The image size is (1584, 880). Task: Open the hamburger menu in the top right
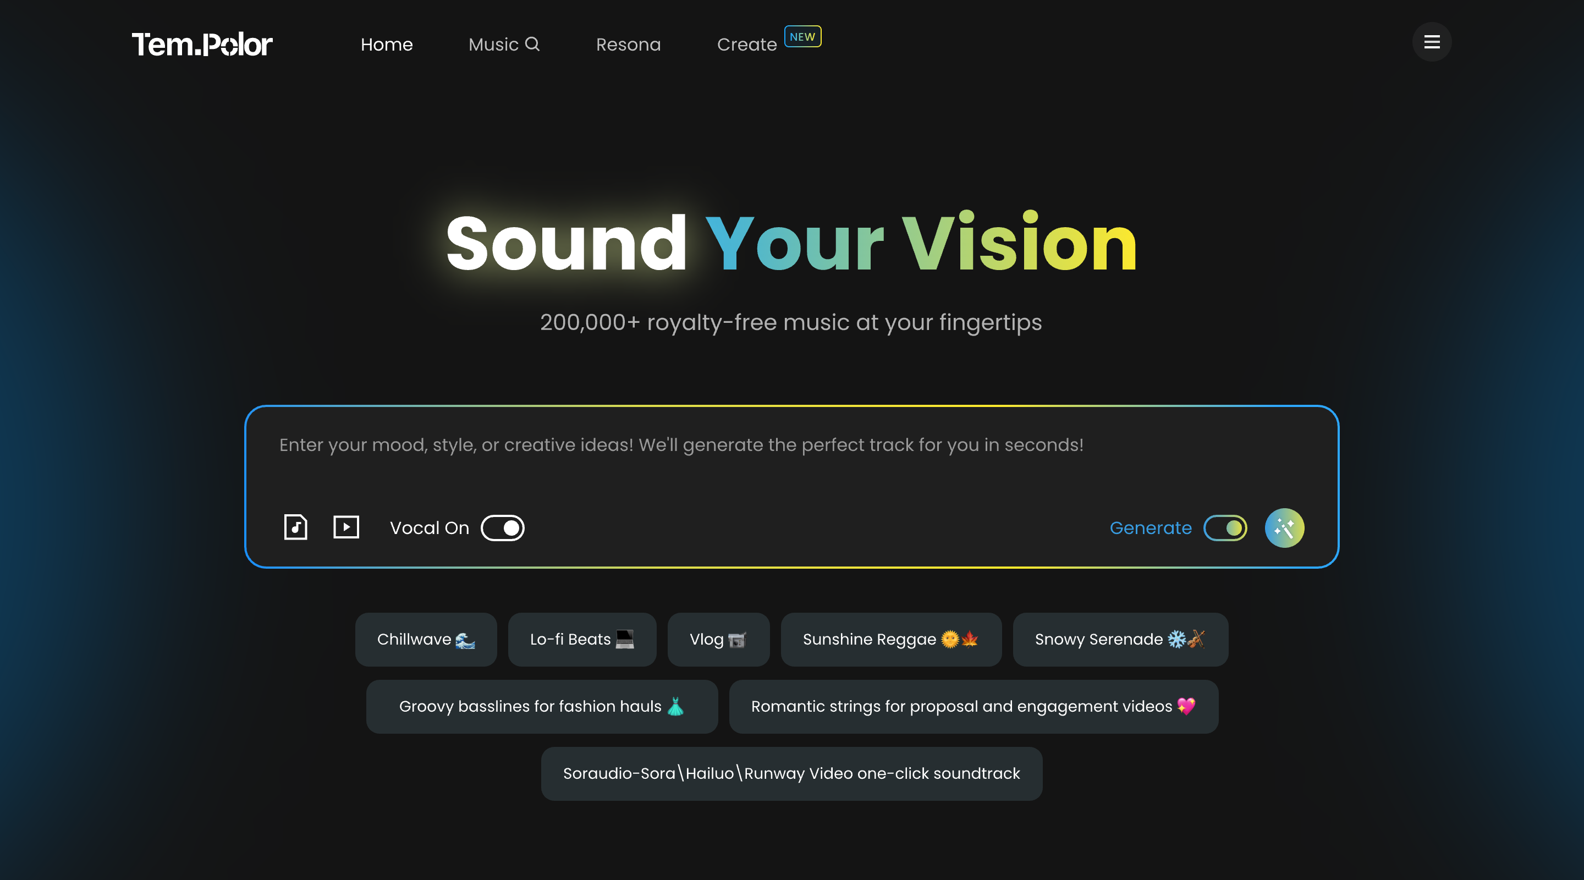1432,42
